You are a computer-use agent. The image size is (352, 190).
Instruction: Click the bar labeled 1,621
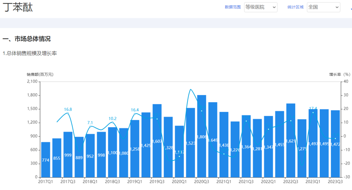tap(291, 141)
